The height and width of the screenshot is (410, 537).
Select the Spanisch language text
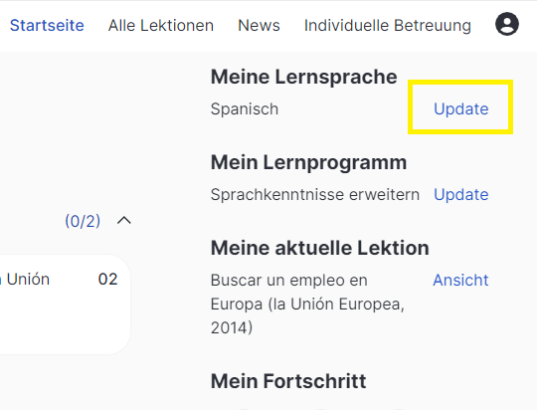click(x=245, y=109)
